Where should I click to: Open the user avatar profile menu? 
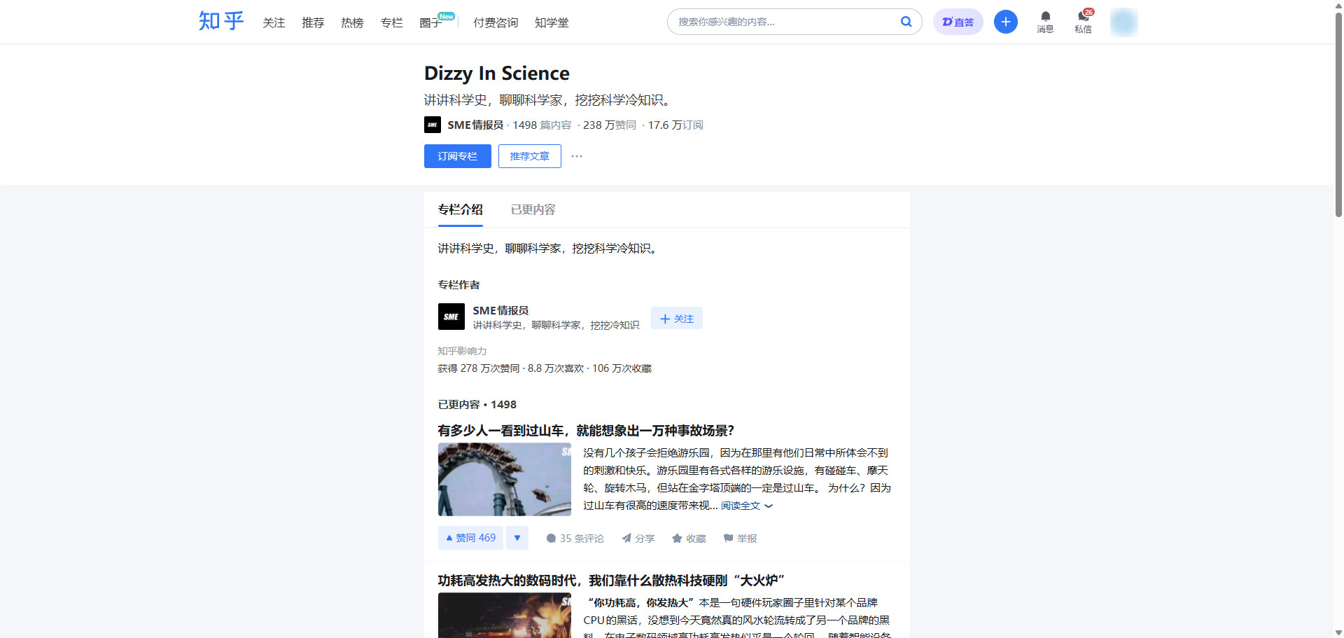point(1123,22)
